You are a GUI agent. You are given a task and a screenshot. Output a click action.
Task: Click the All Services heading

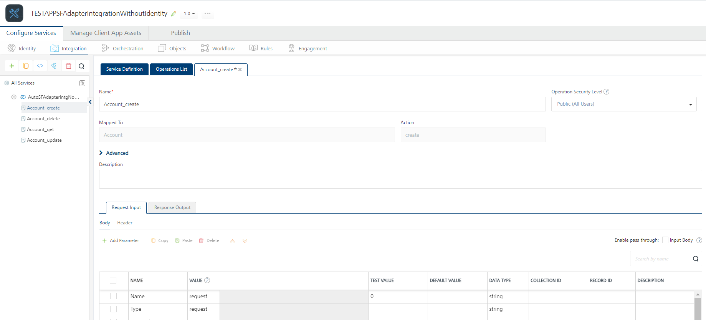click(23, 83)
